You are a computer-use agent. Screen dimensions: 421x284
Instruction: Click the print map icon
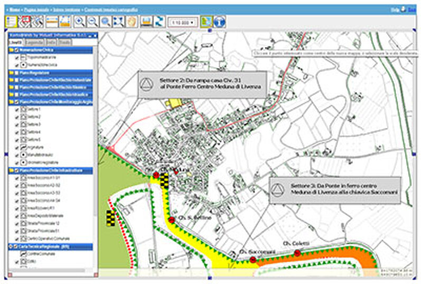coord(145,22)
